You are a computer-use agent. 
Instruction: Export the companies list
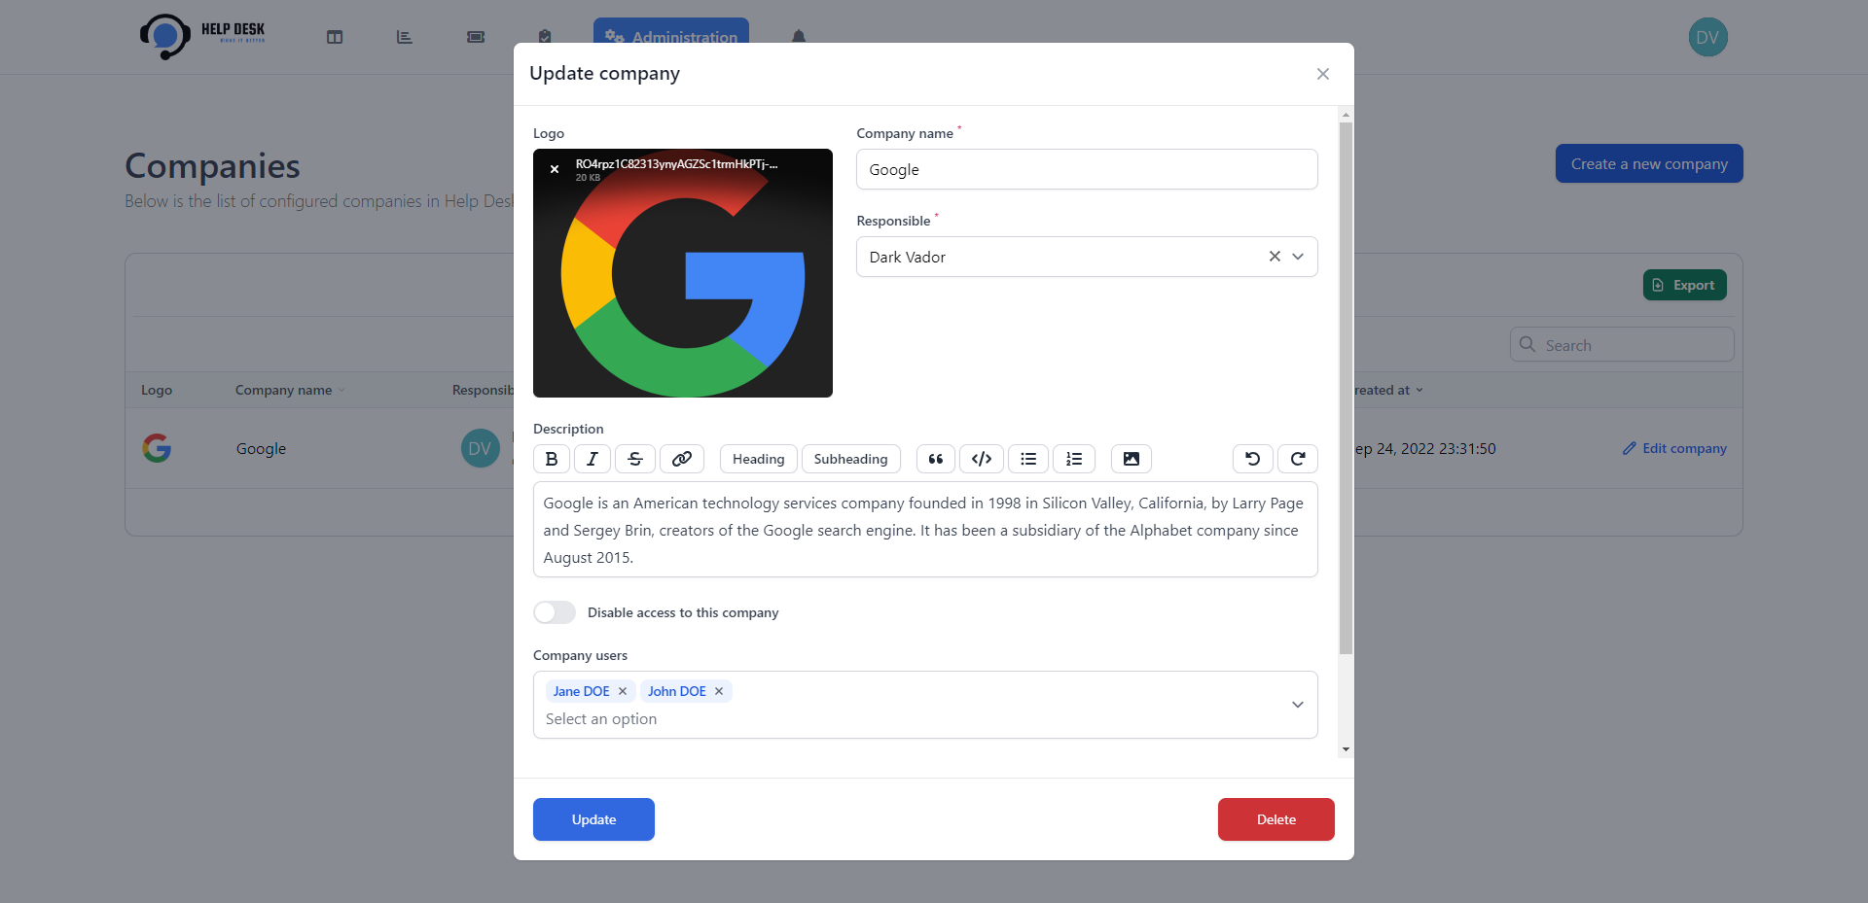pyautogui.click(x=1685, y=285)
